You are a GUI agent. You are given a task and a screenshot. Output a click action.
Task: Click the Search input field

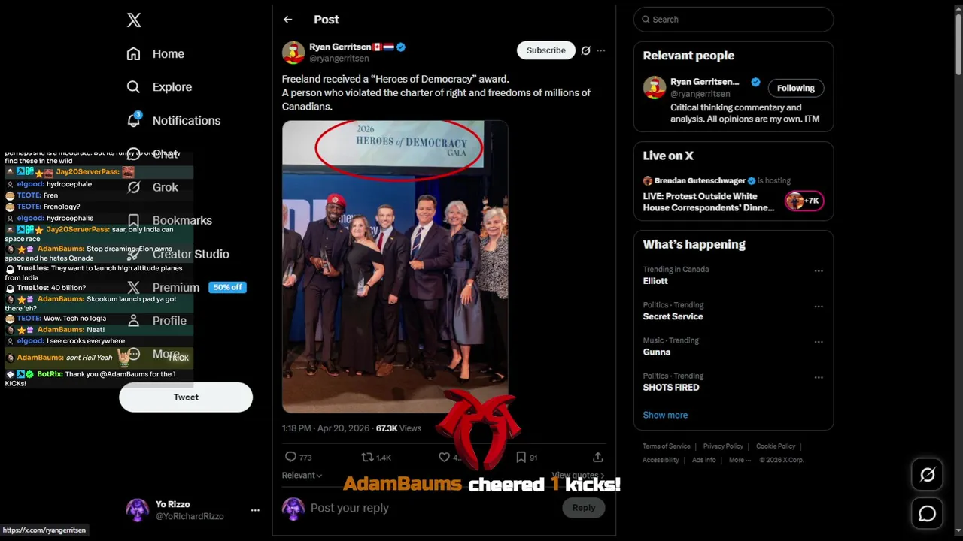(x=737, y=20)
